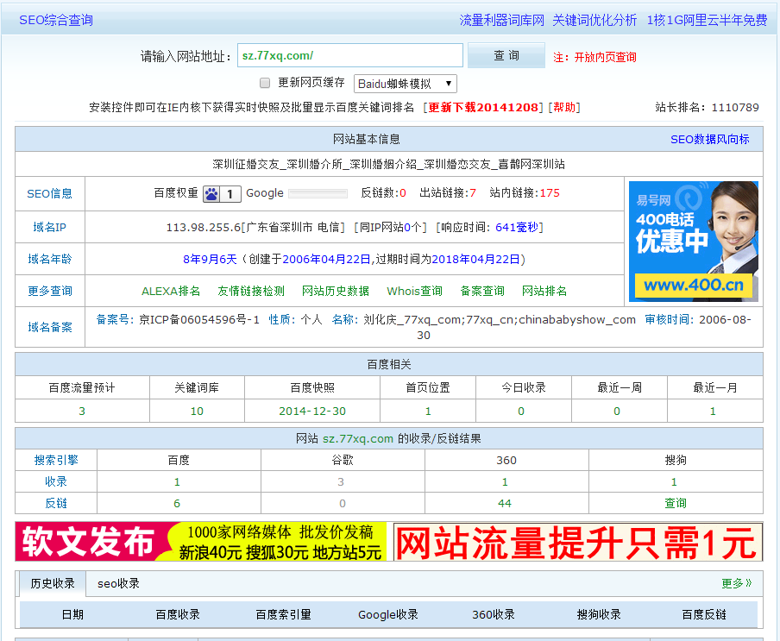Open the ALEXA排名 link
Viewport: 780px width, 641px height.
[171, 291]
